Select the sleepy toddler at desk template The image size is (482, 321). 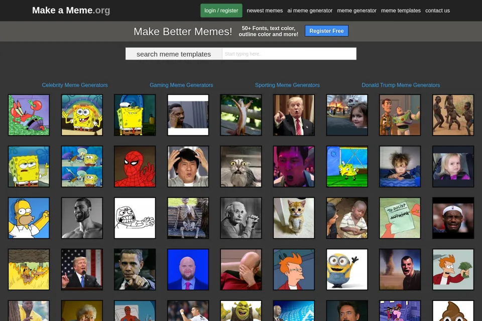coord(400,167)
